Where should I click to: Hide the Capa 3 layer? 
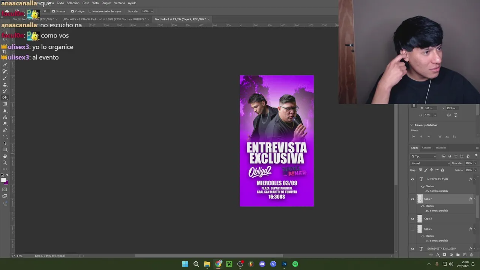coord(412,219)
